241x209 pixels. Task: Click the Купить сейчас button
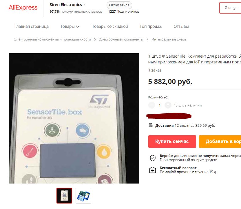(x=172, y=142)
